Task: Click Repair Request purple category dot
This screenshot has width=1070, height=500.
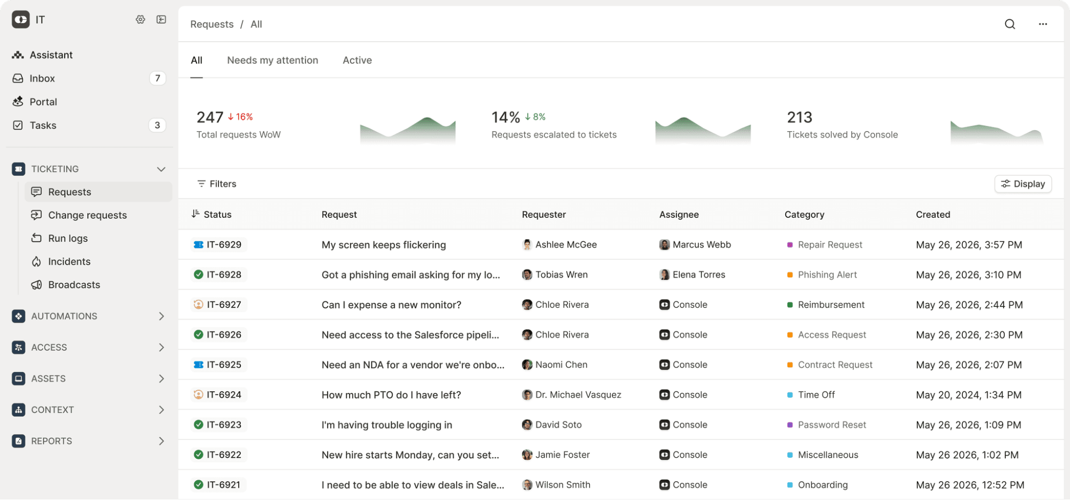Action: click(790, 245)
